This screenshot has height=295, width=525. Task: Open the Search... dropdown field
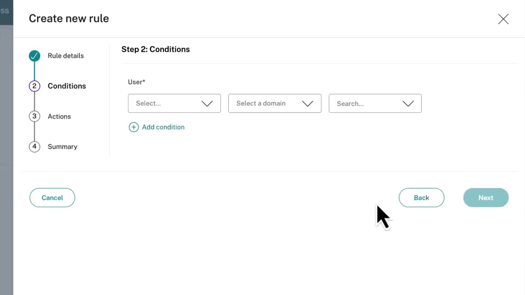tap(375, 103)
